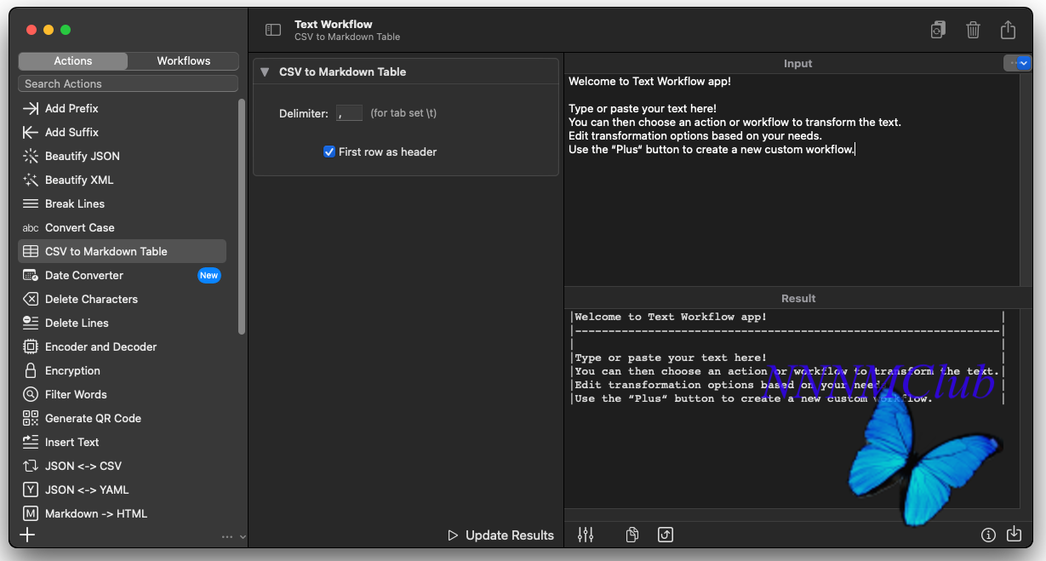Image resolution: width=1046 pixels, height=561 pixels.
Task: Click the Delete Lines icon
Action: 31,323
